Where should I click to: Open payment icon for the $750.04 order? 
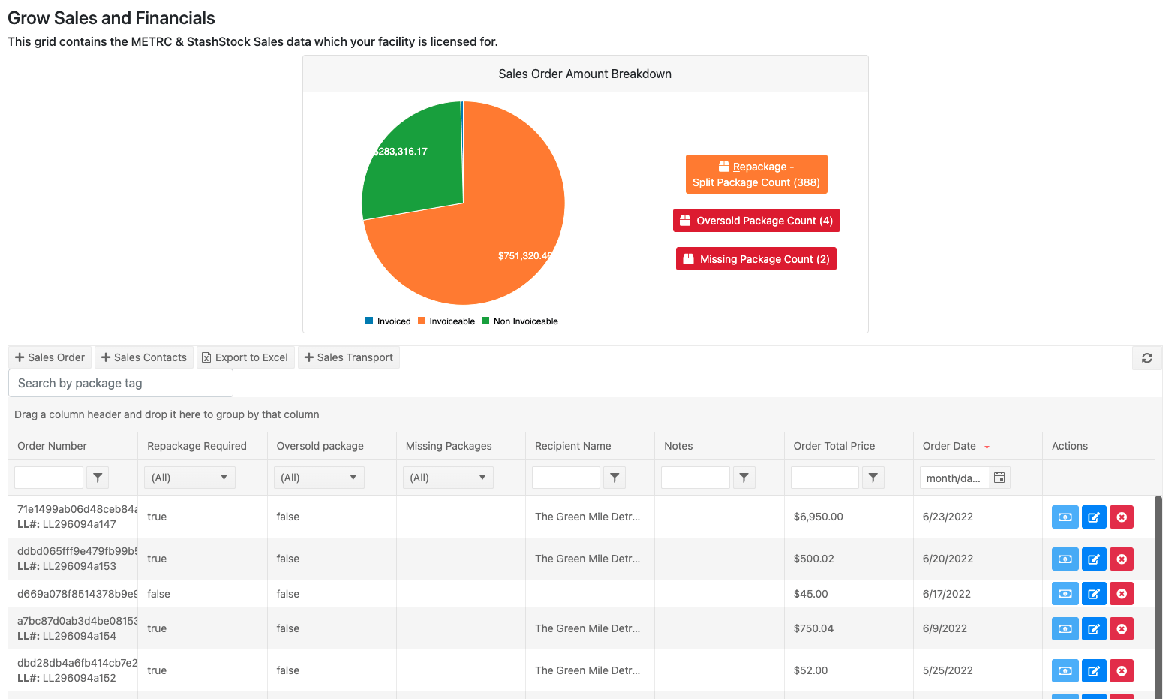[1065, 628]
